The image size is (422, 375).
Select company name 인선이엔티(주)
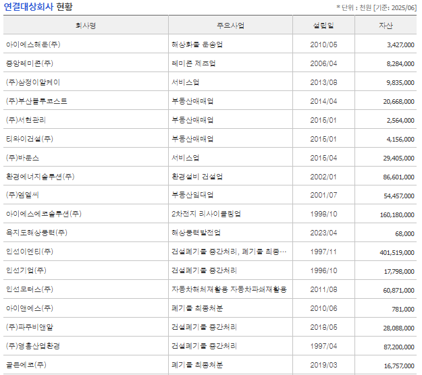click(30, 252)
